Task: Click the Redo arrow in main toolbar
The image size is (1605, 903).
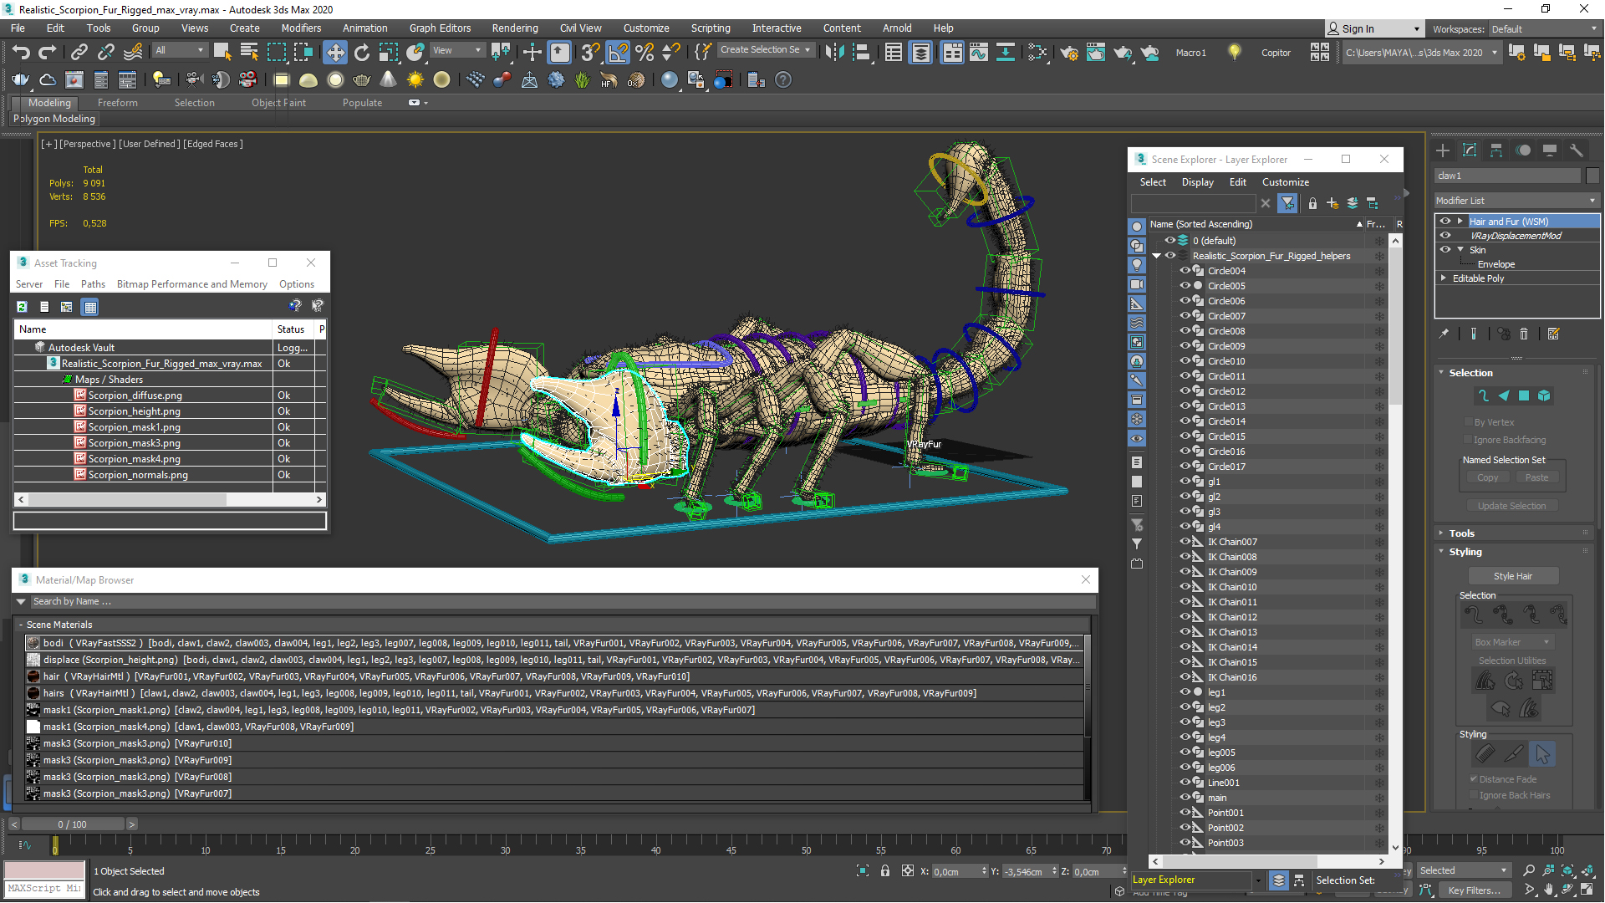Action: (48, 53)
